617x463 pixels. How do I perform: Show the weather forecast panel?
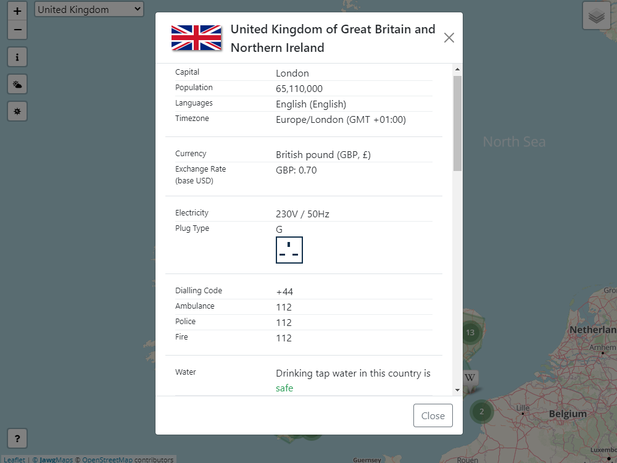click(x=17, y=85)
